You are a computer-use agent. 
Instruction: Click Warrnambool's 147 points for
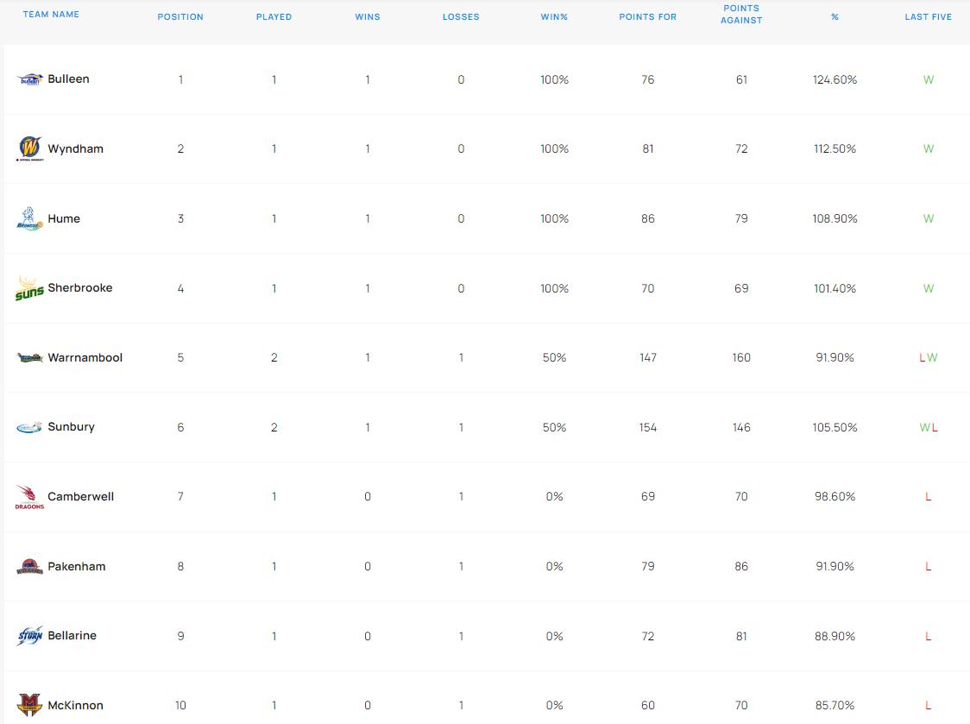[x=648, y=357]
